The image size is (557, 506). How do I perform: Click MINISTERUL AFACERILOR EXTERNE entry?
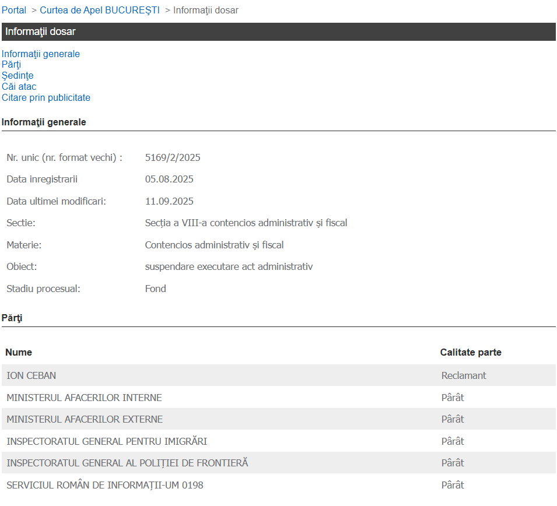tap(85, 420)
